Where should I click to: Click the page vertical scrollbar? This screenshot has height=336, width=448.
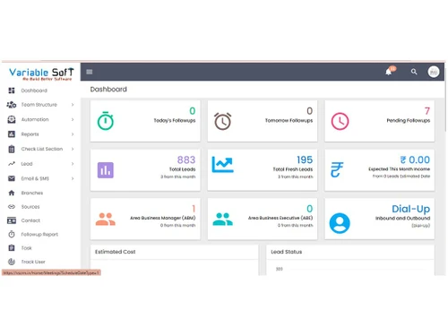pos(445,99)
